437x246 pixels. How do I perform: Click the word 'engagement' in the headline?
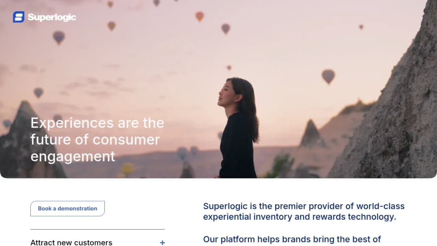coord(73,157)
